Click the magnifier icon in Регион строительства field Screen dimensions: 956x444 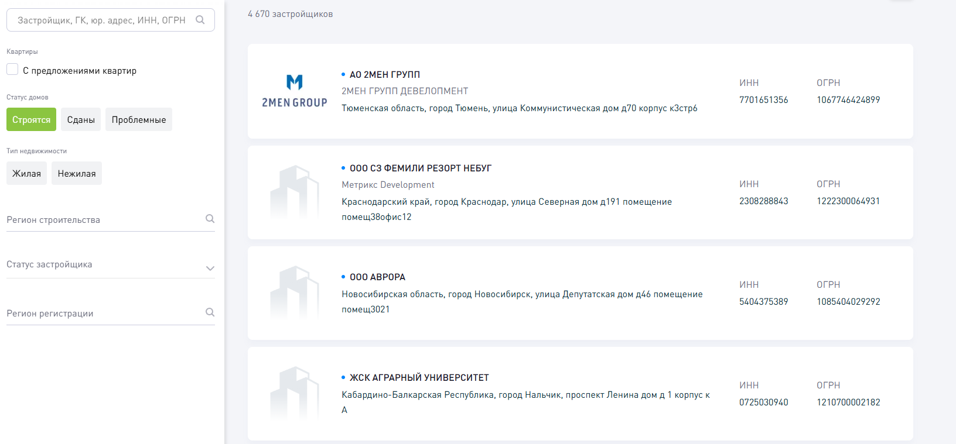[210, 219]
